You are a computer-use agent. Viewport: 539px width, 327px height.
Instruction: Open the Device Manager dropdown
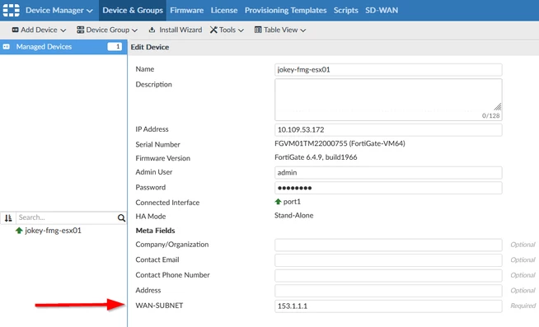(59, 11)
